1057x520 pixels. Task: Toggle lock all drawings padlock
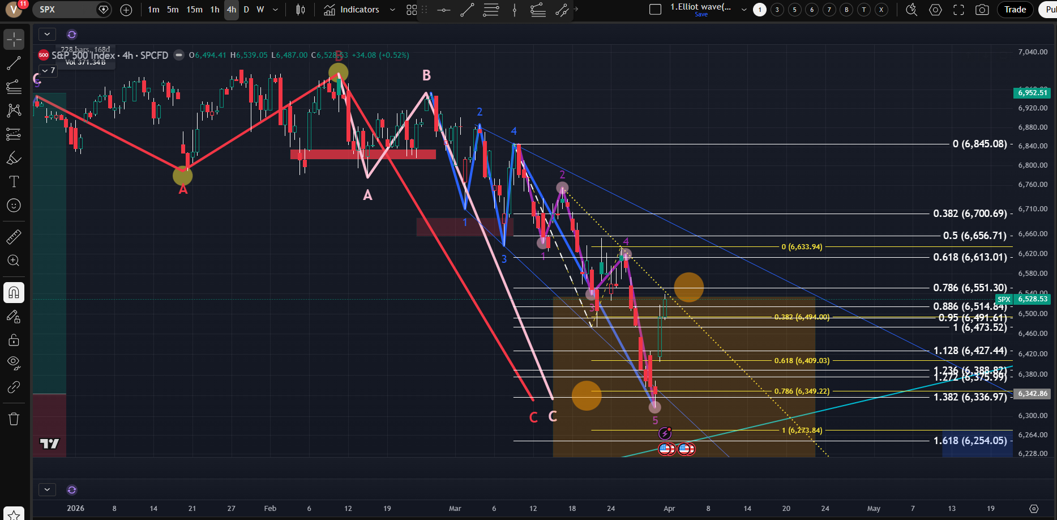pos(14,340)
